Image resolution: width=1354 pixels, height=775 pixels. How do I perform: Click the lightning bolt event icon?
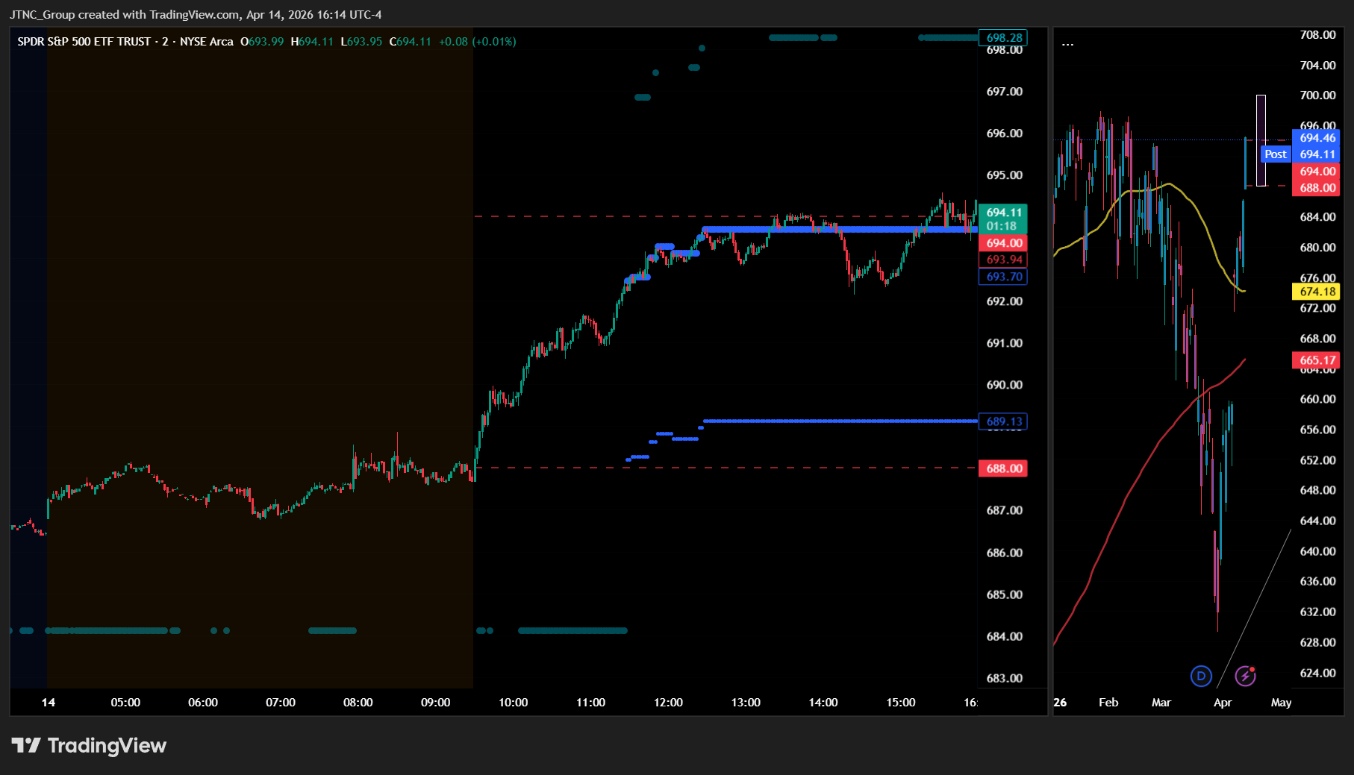pyautogui.click(x=1245, y=676)
